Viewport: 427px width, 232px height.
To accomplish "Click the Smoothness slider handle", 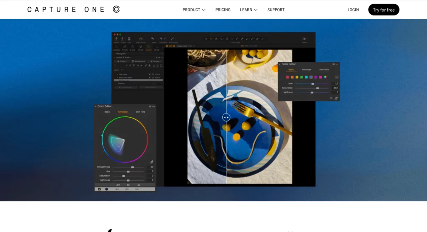I will click(133, 167).
